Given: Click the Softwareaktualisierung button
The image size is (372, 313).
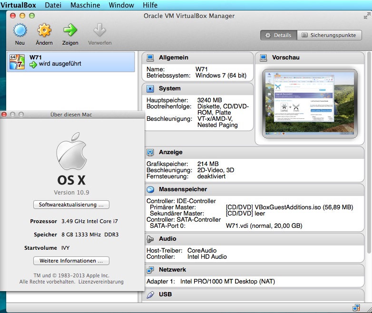Looking at the screenshot, I should (x=71, y=205).
